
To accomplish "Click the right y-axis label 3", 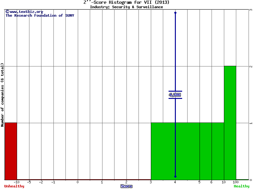I will [251, 10].
